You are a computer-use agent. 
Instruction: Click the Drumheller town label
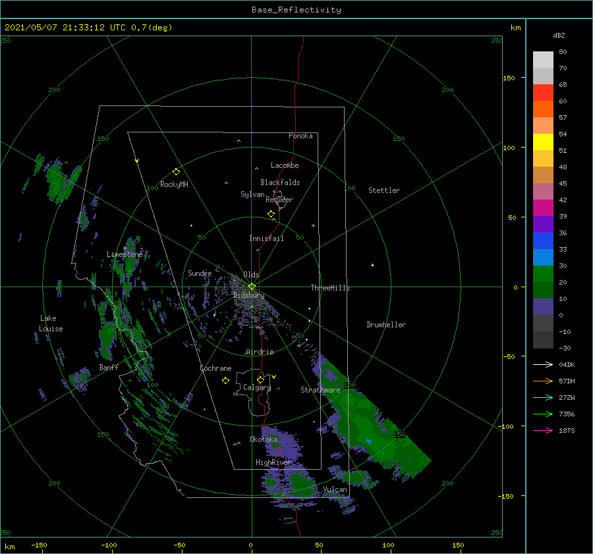click(x=386, y=325)
